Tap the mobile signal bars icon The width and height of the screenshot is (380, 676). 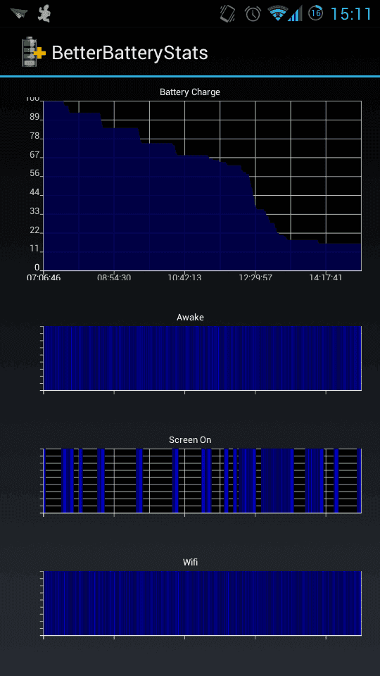(295, 14)
